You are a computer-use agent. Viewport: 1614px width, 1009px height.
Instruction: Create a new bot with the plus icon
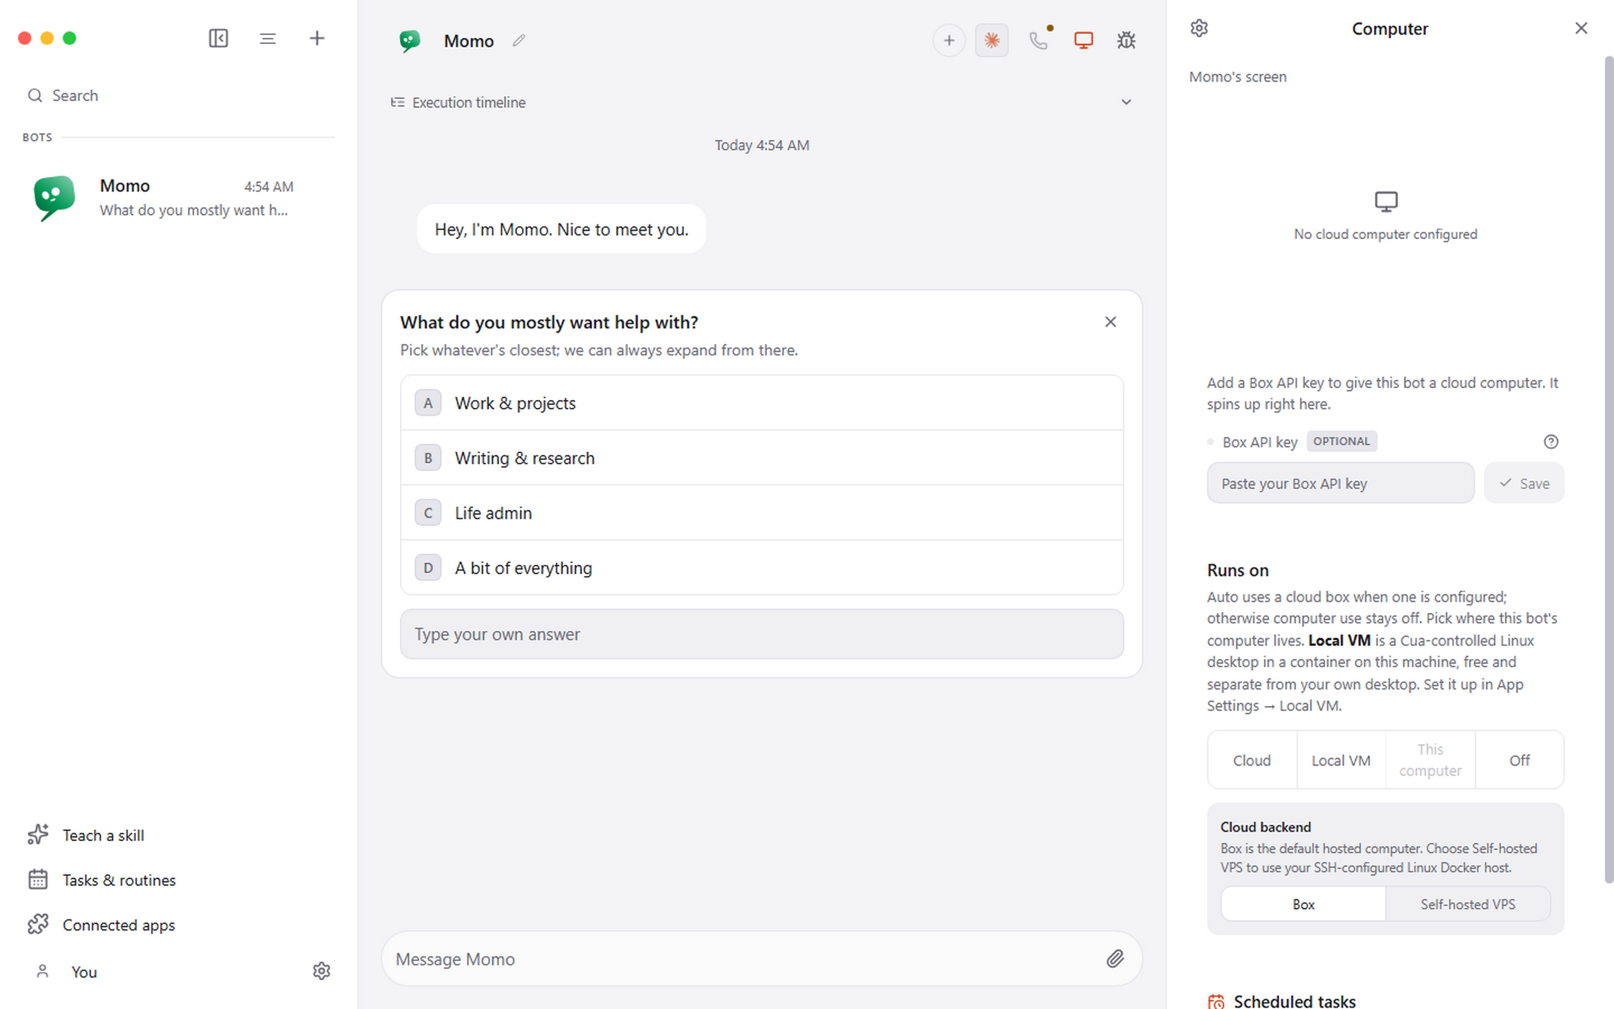click(317, 38)
